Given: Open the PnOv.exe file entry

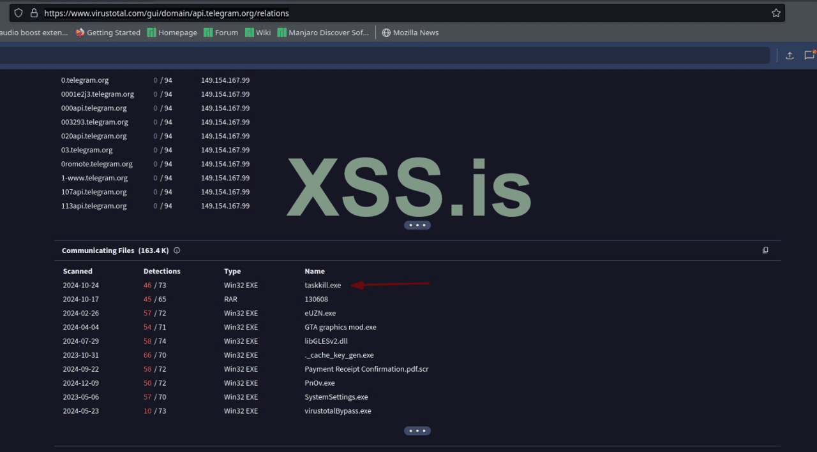Looking at the screenshot, I should pos(320,384).
